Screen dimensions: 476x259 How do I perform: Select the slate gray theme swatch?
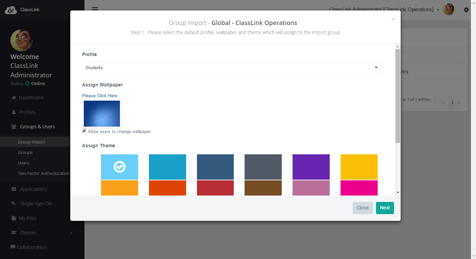[263, 167]
